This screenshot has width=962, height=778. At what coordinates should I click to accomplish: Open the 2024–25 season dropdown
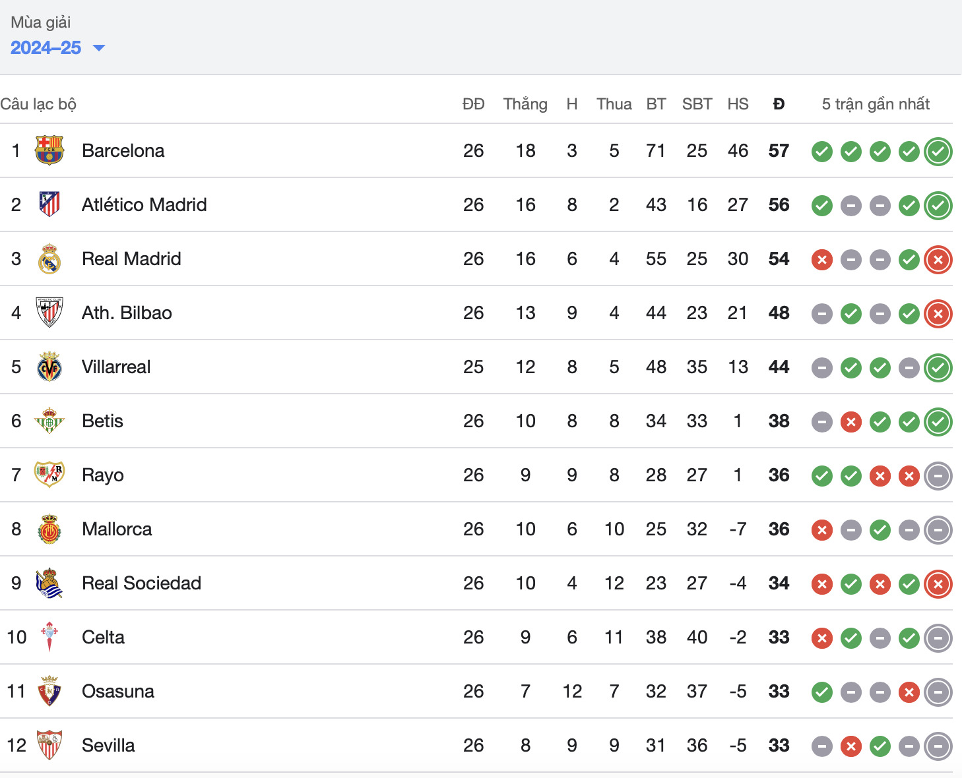tap(58, 48)
